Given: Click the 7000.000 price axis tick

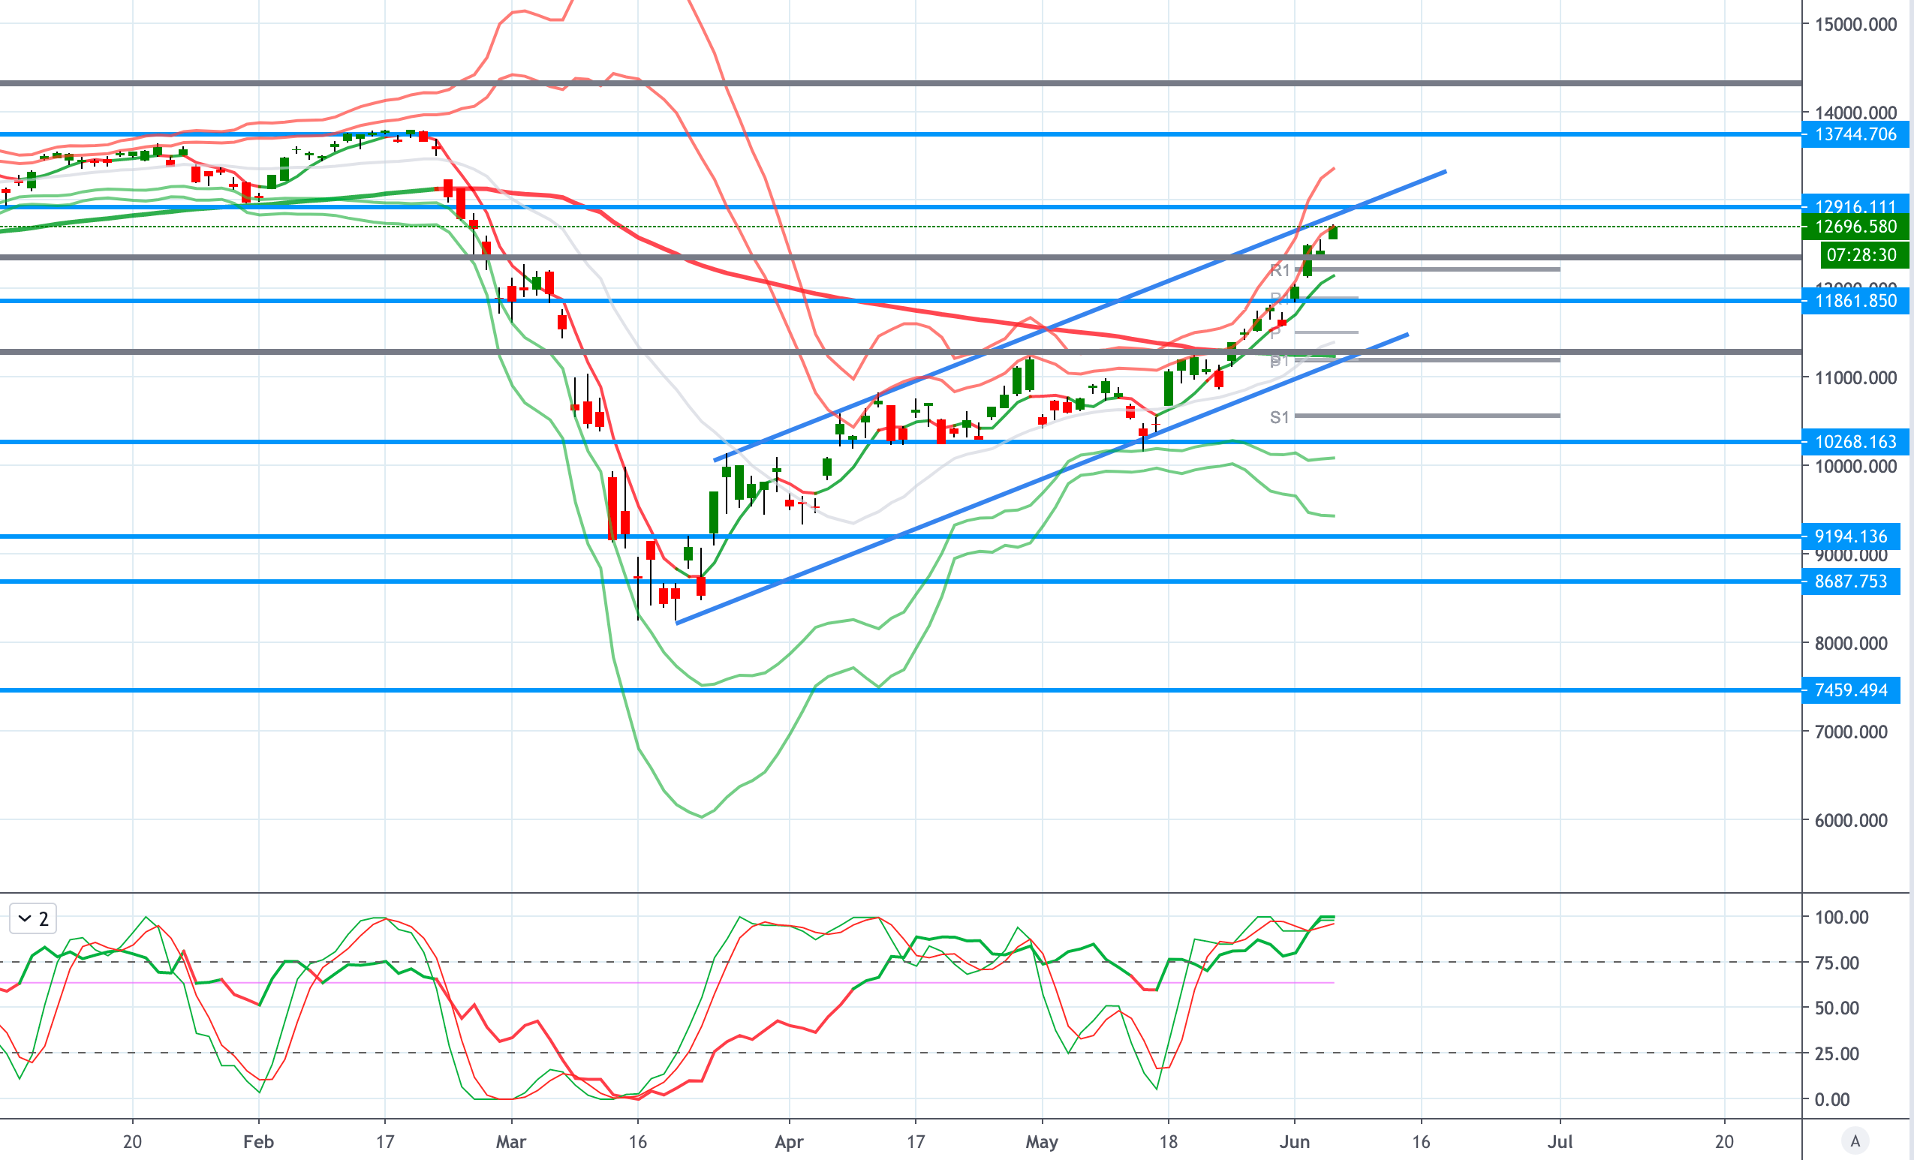Looking at the screenshot, I should point(1850,732).
